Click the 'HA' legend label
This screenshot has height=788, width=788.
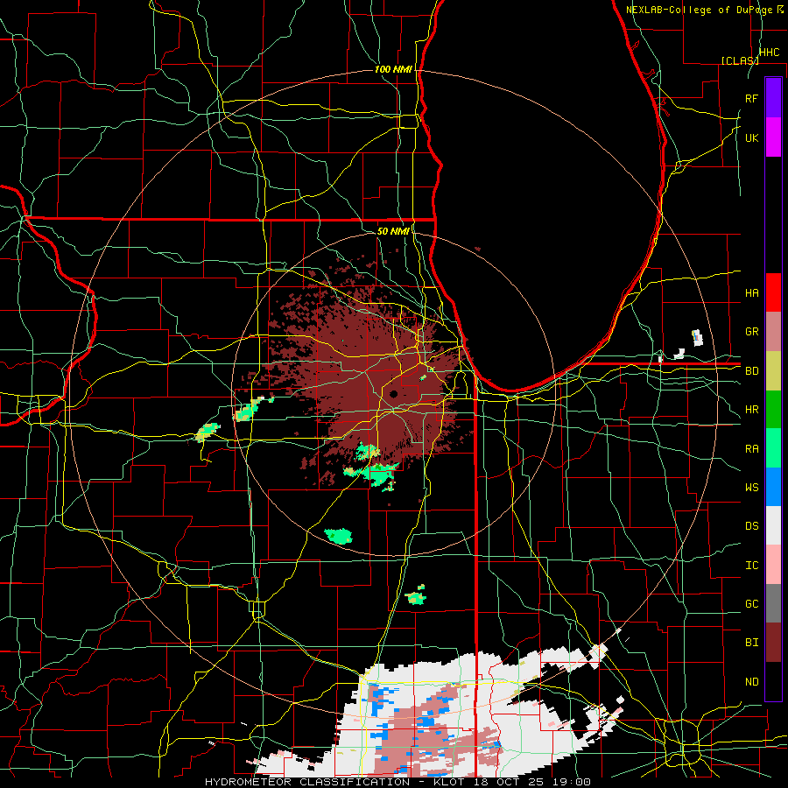click(751, 292)
